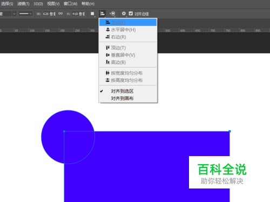Open the 3D(D) menu
Viewport: 270px width, 202px height.
(x=38, y=4)
